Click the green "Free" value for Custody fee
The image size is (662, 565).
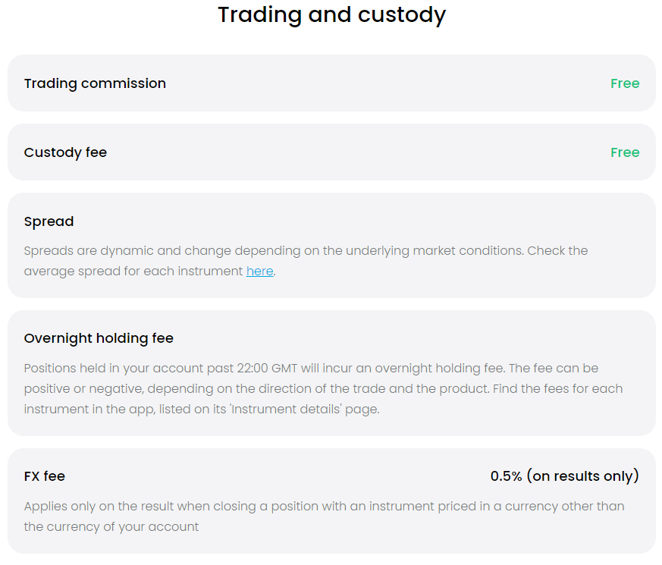(625, 152)
